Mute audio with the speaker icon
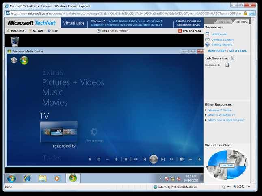262x196 pixels. tap(182, 159)
